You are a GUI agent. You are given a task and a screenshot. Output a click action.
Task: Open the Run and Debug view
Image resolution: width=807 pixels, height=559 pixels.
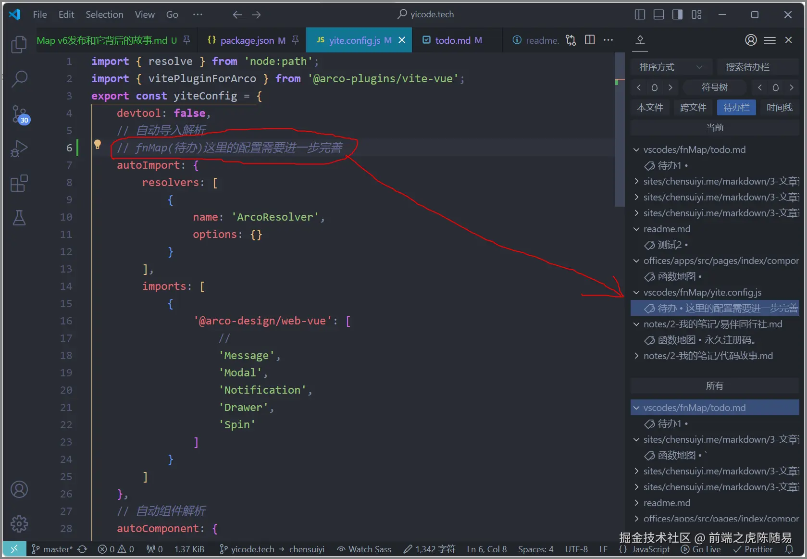pos(19,149)
